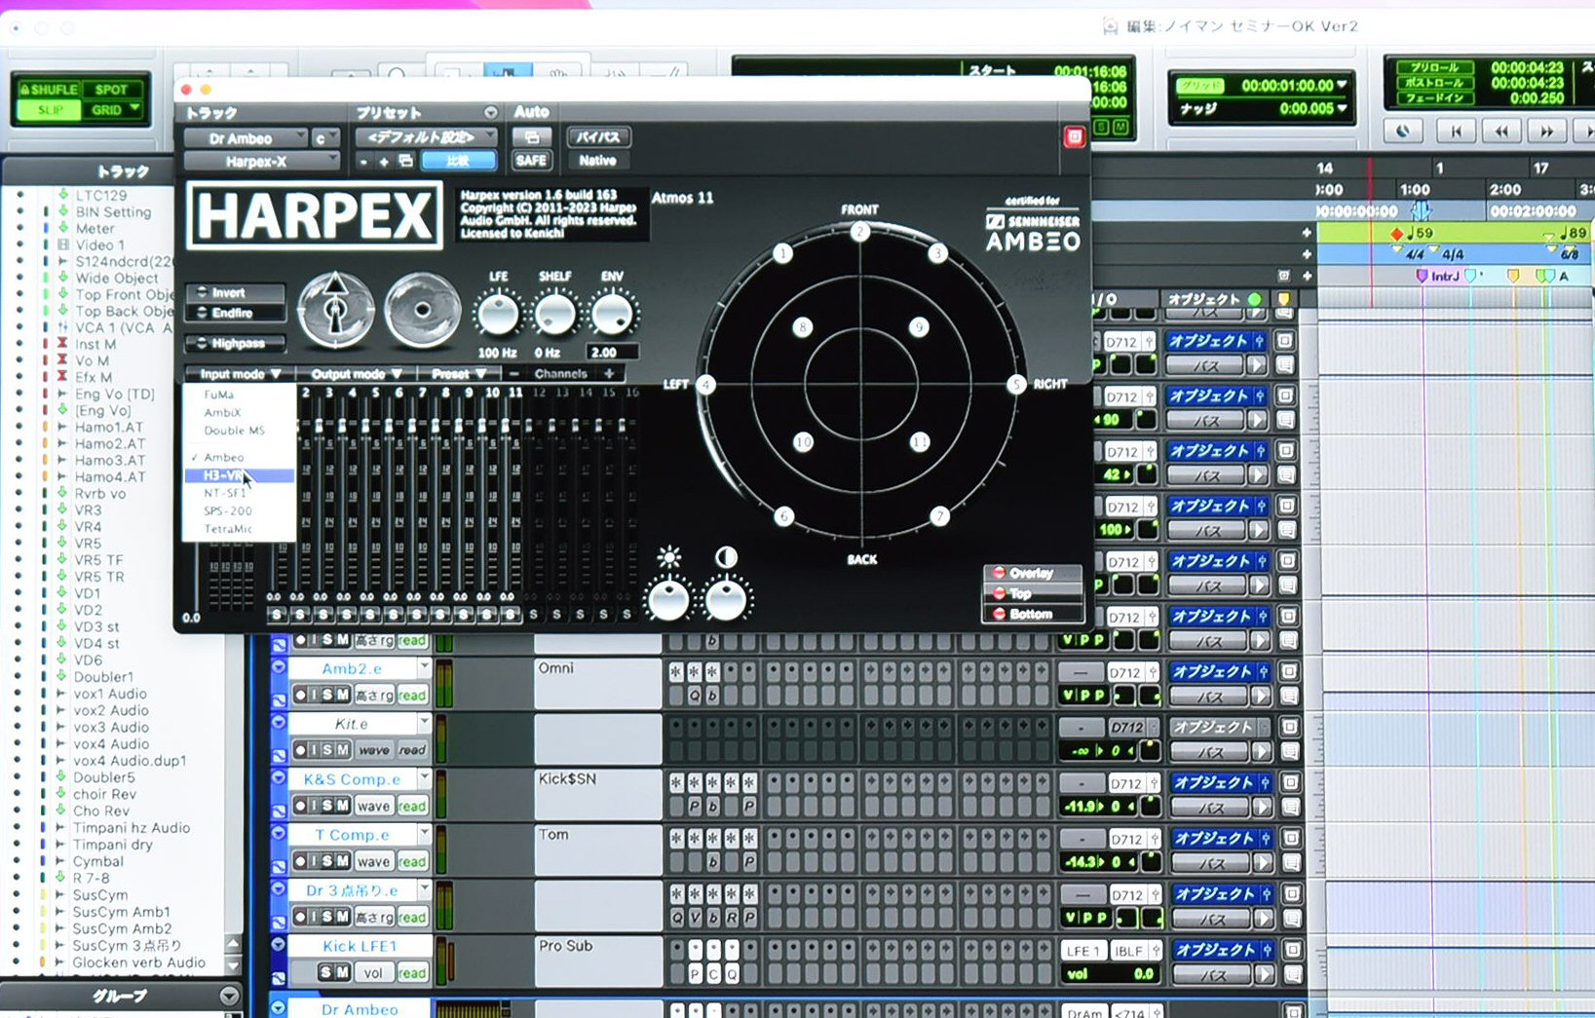This screenshot has height=1018, width=1595.
Task: Select the SPOT edit mode button
Action: pyautogui.click(x=112, y=89)
